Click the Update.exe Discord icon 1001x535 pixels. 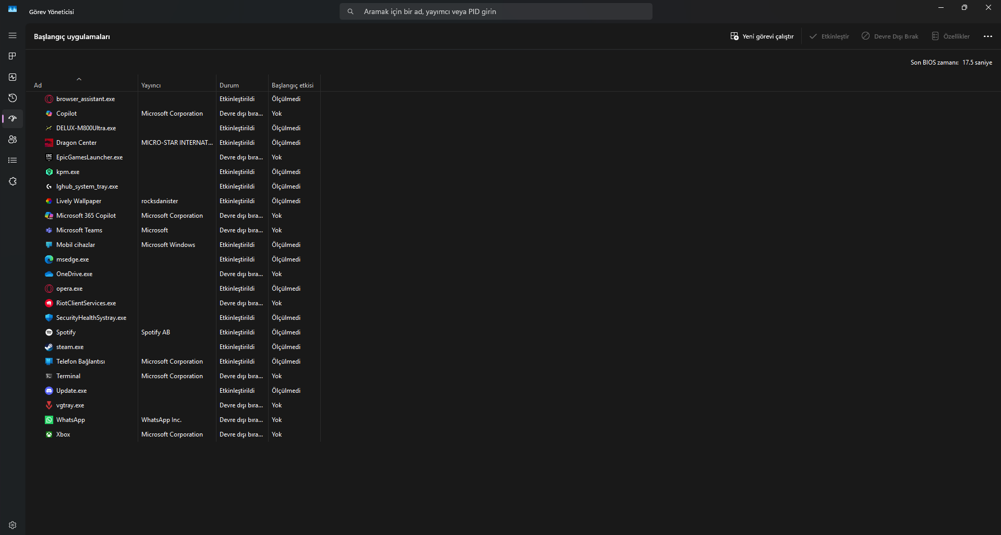49,391
